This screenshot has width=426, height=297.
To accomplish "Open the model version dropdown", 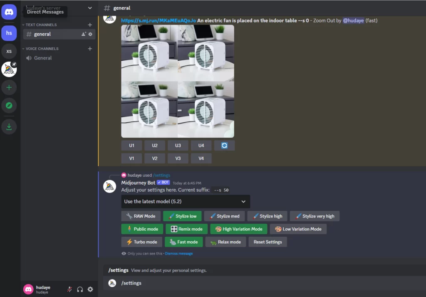I will 186,201.
